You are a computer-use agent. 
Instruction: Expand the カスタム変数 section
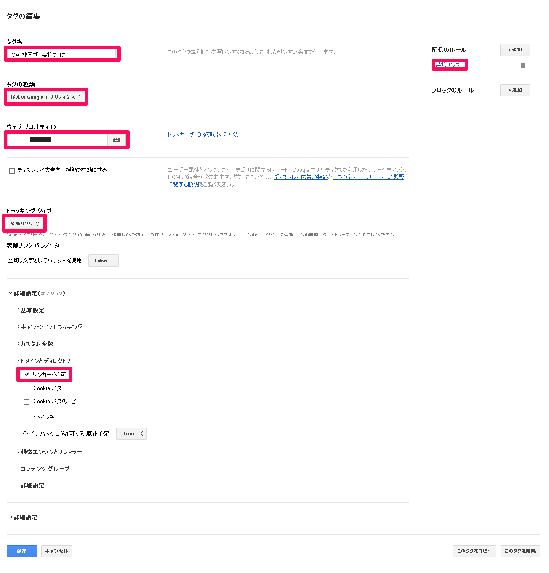click(x=37, y=344)
